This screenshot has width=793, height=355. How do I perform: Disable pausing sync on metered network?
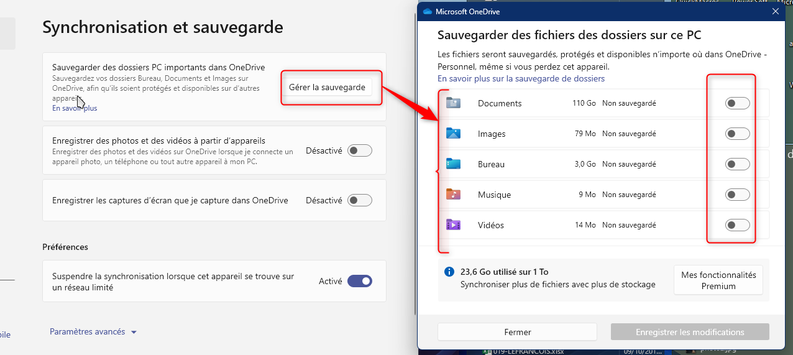click(x=359, y=281)
